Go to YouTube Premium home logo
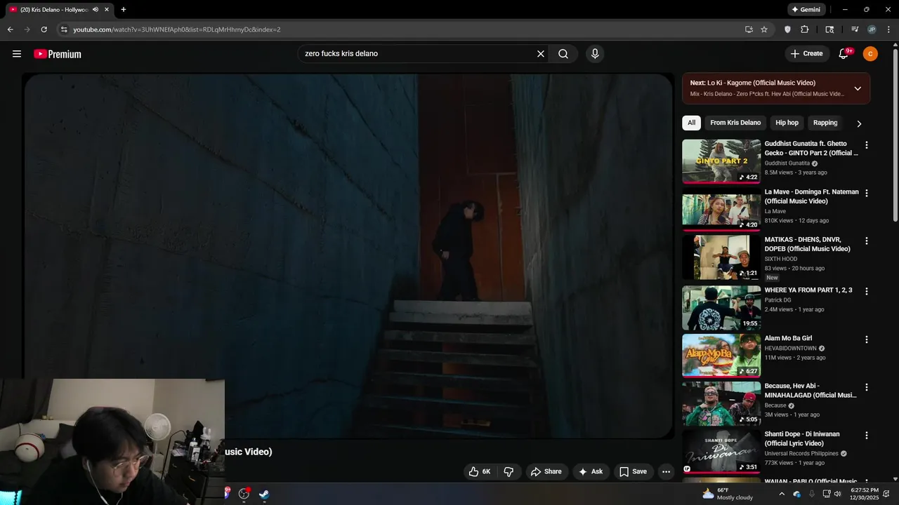Viewport: 899px width, 505px height. tap(58, 54)
